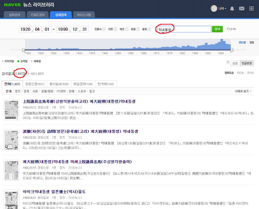
Task: Select the 매일경제(184) tab
Action: pyautogui.click(x=83, y=84)
